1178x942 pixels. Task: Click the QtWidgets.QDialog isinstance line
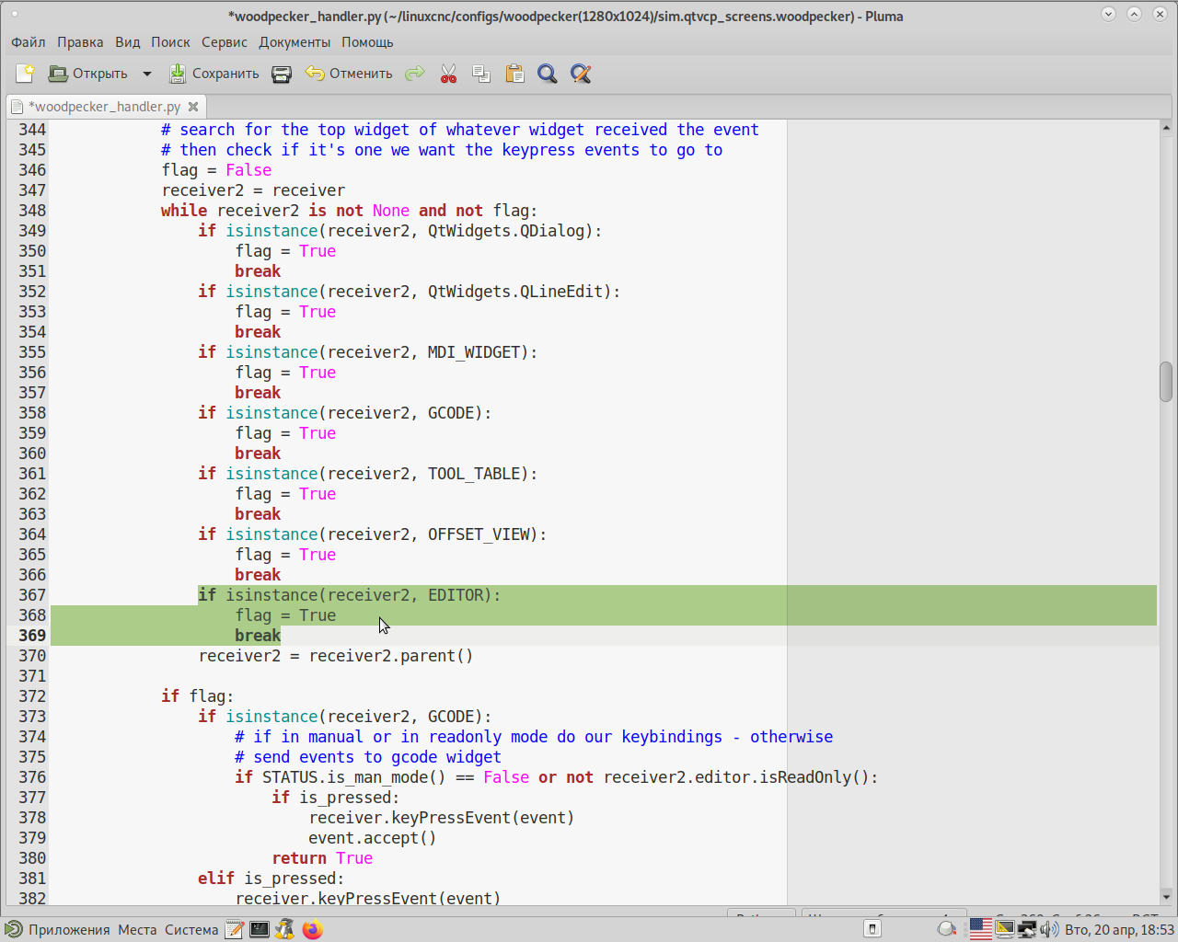[x=400, y=231]
